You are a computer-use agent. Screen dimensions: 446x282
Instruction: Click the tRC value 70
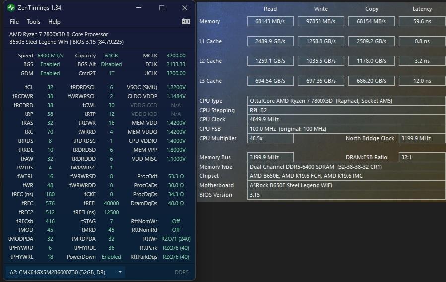click(50, 132)
